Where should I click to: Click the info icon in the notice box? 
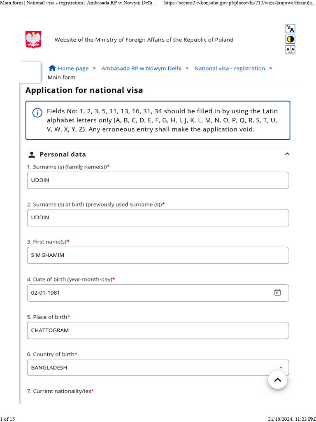(x=37, y=113)
